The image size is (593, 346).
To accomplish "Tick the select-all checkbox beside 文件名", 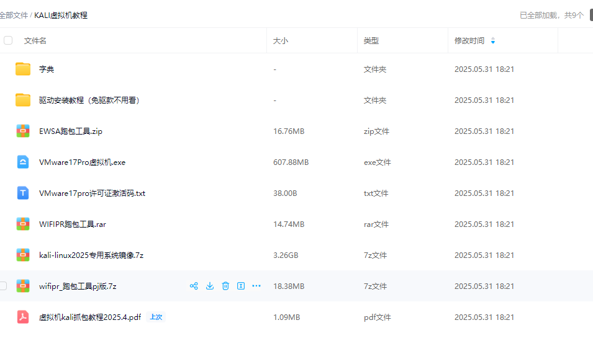I will [x=8, y=40].
